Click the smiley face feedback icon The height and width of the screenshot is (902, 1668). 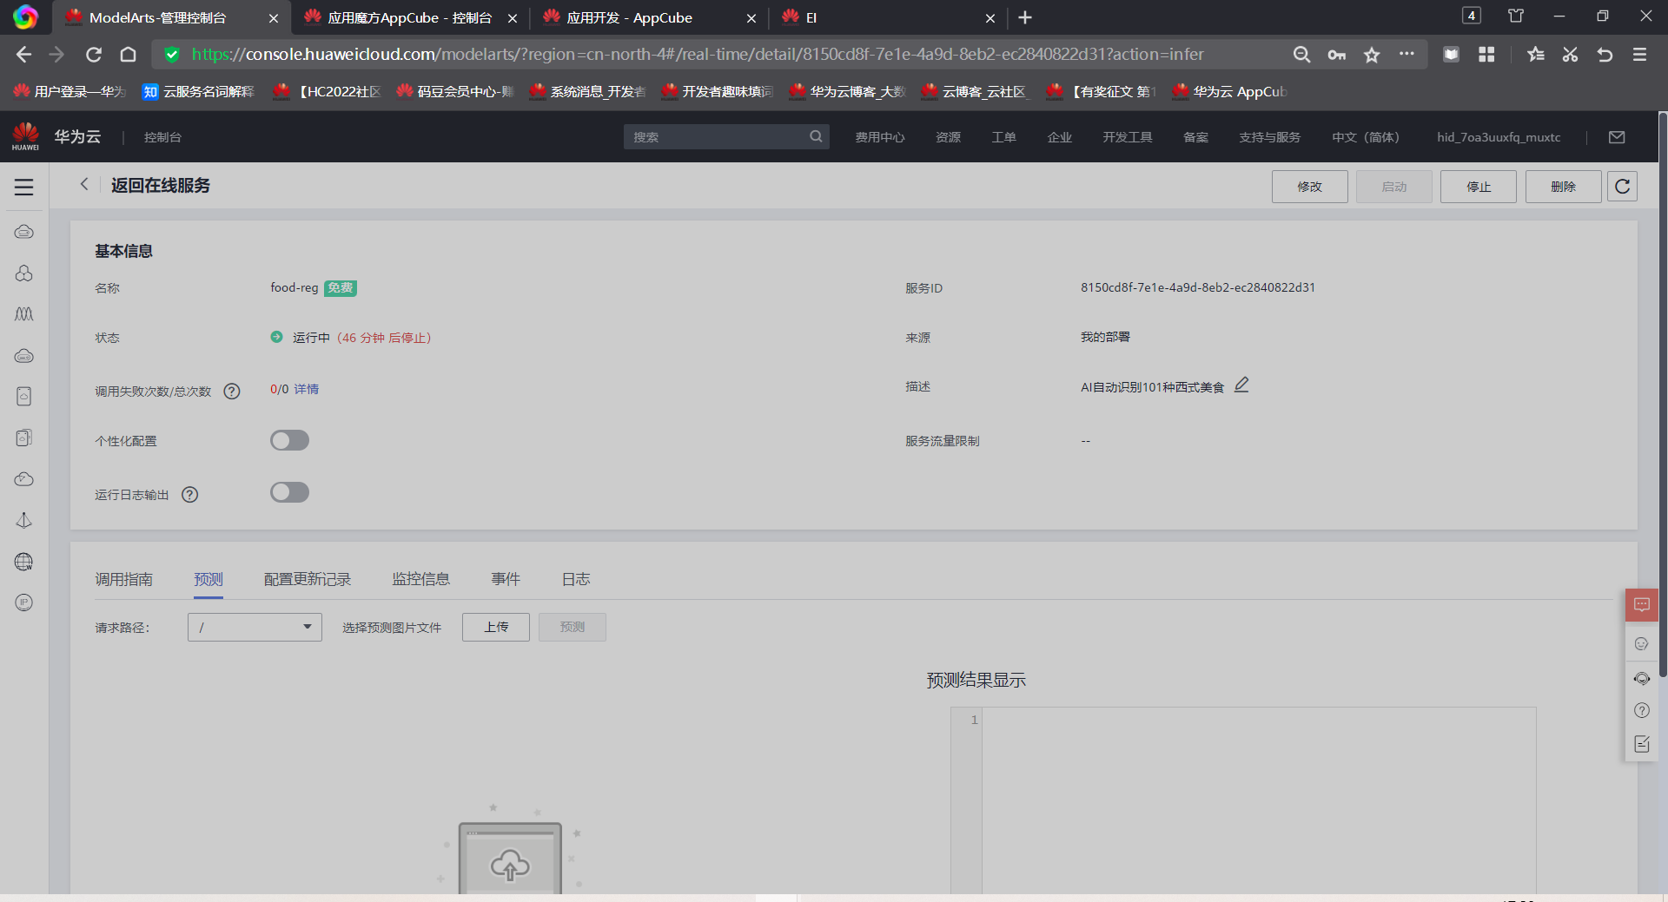(1642, 644)
